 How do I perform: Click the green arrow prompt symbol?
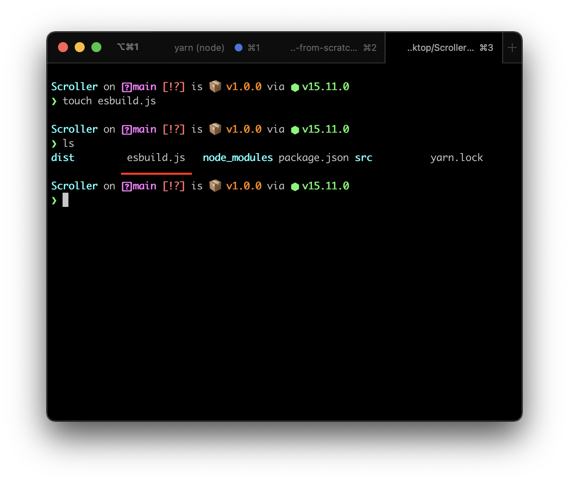point(54,200)
